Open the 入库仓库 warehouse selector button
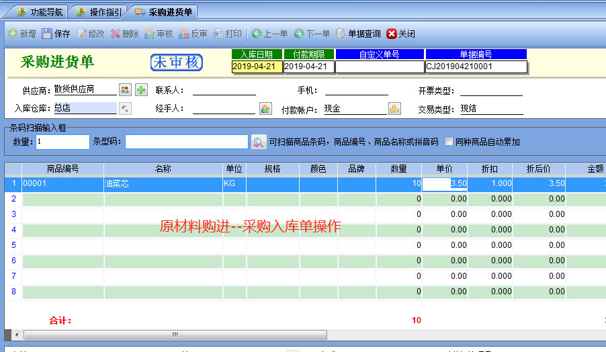The width and height of the screenshot is (606, 352). pos(125,108)
